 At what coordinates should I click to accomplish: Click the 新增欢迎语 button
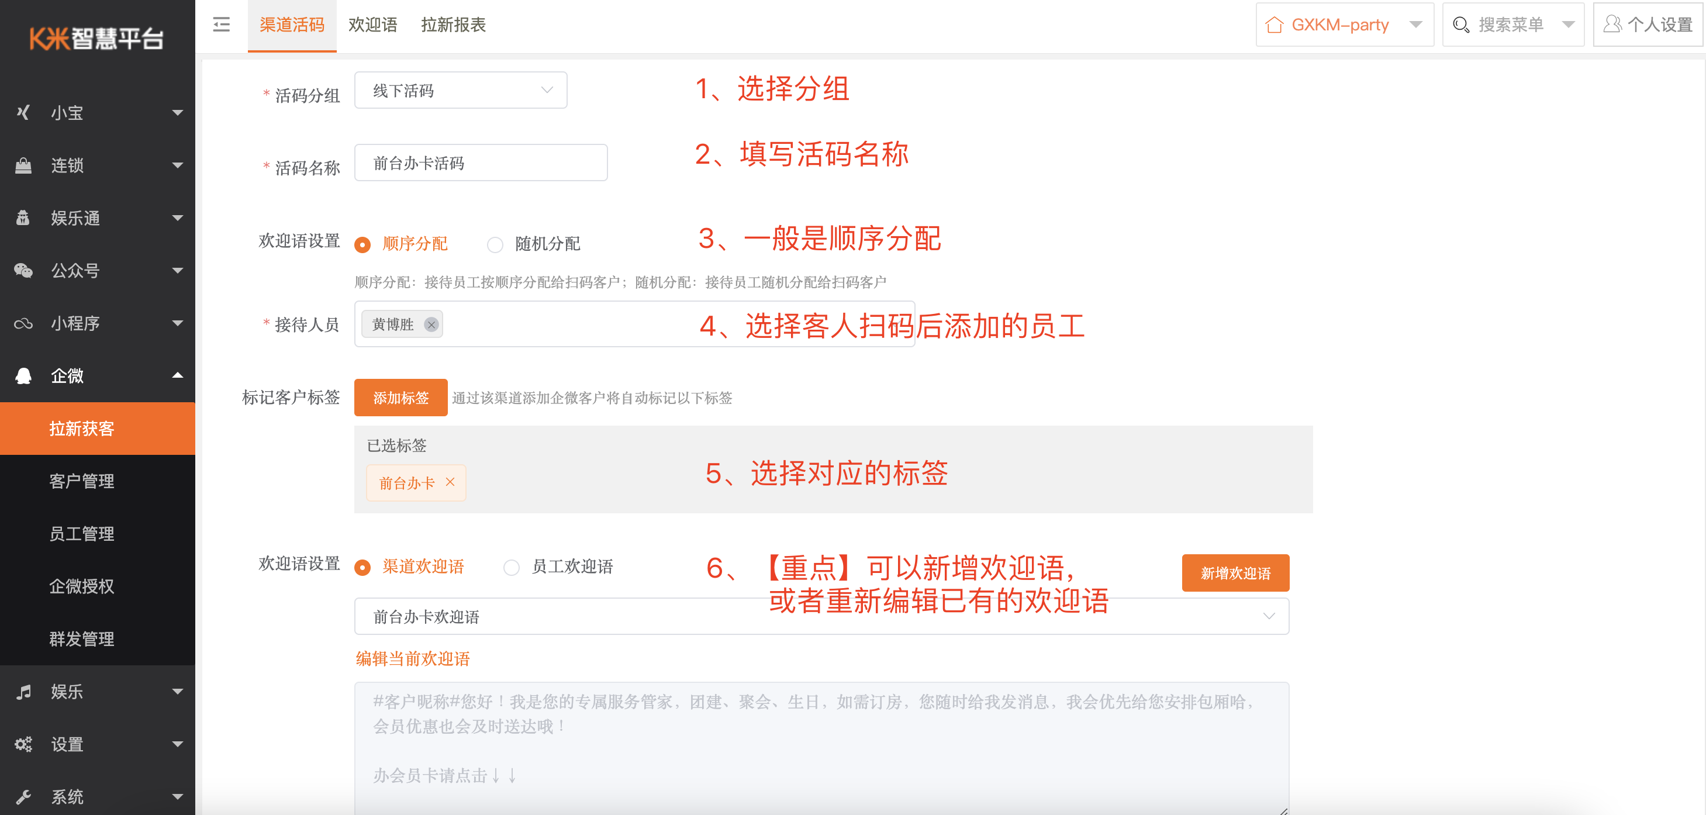pyautogui.click(x=1235, y=573)
